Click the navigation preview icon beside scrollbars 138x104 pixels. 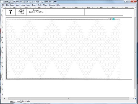[x=136, y=98]
